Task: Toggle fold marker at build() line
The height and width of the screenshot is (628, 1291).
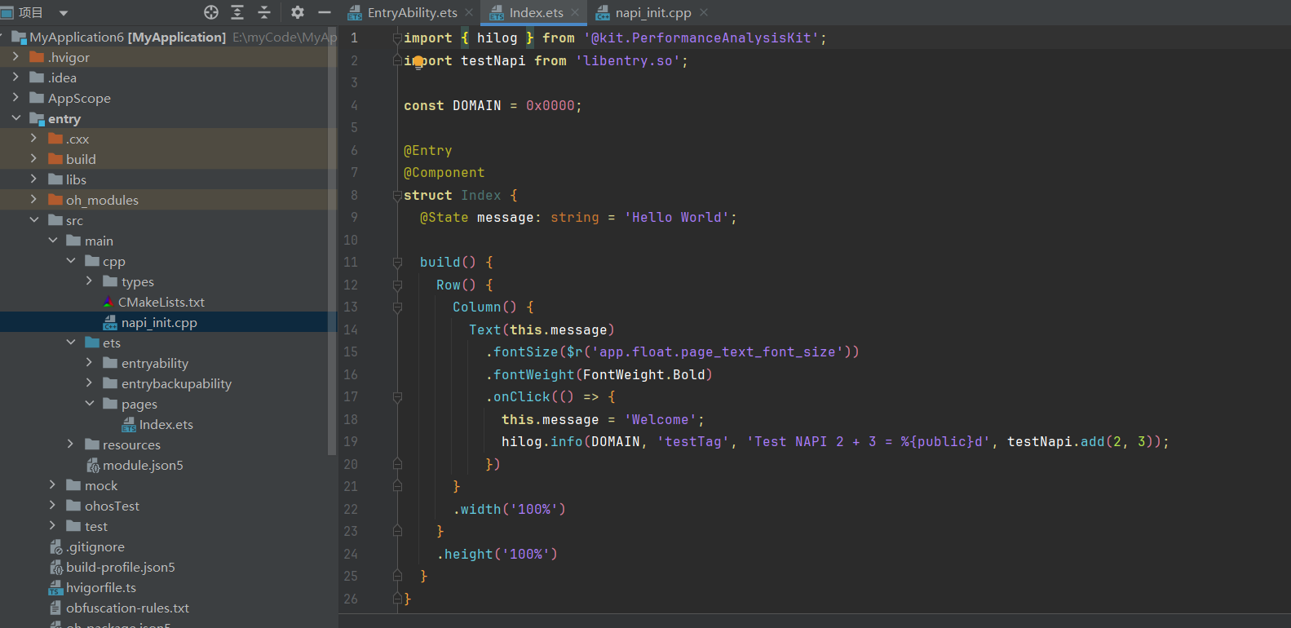Action: pos(397,263)
